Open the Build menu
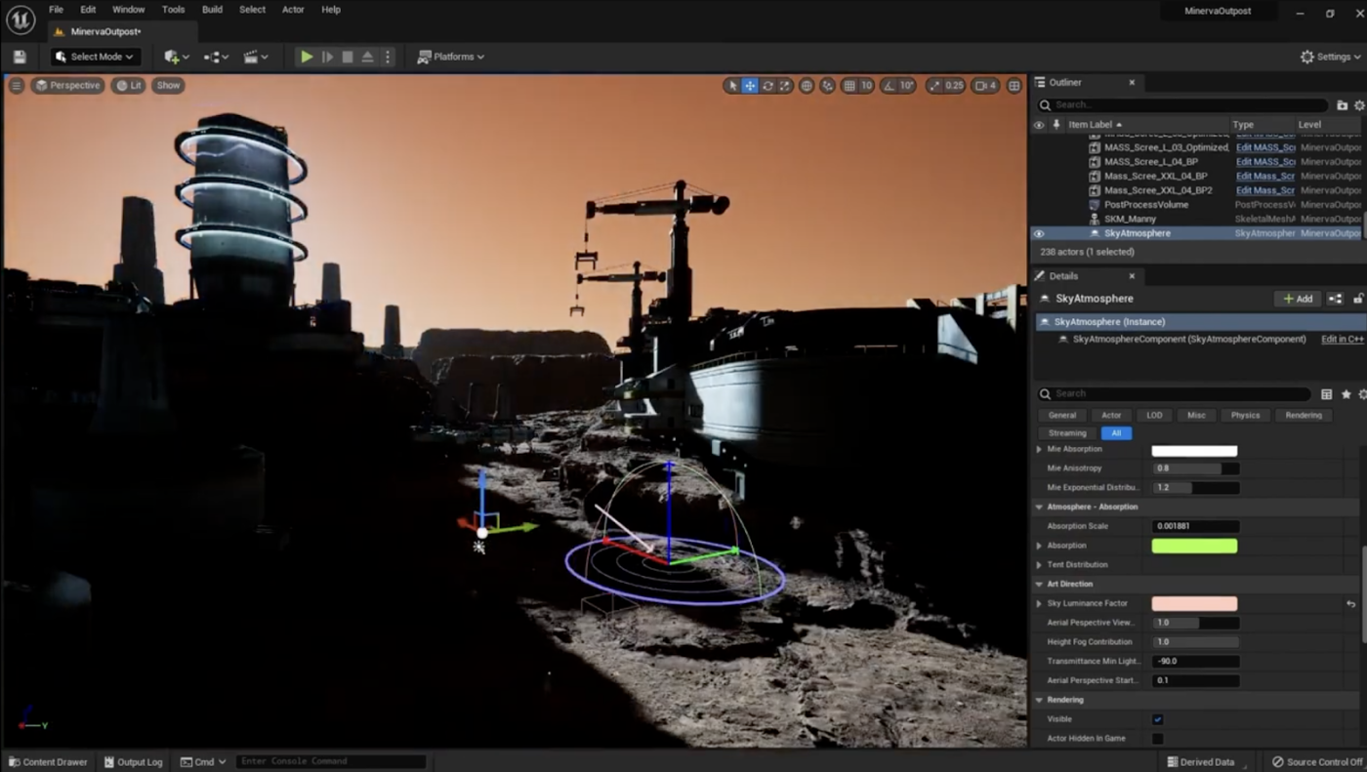This screenshot has height=772, width=1367. pyautogui.click(x=212, y=10)
